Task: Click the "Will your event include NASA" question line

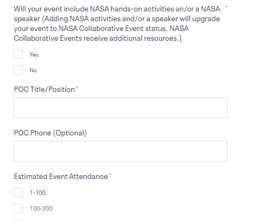Action: click(117, 9)
